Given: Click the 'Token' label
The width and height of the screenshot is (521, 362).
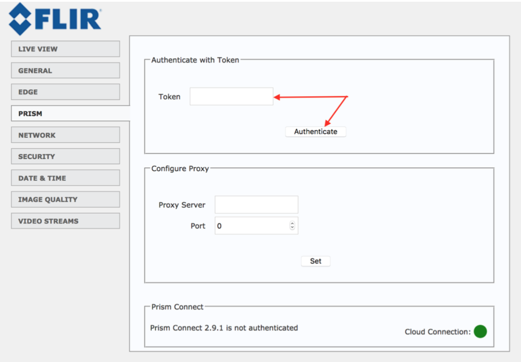Looking at the screenshot, I should [x=169, y=97].
